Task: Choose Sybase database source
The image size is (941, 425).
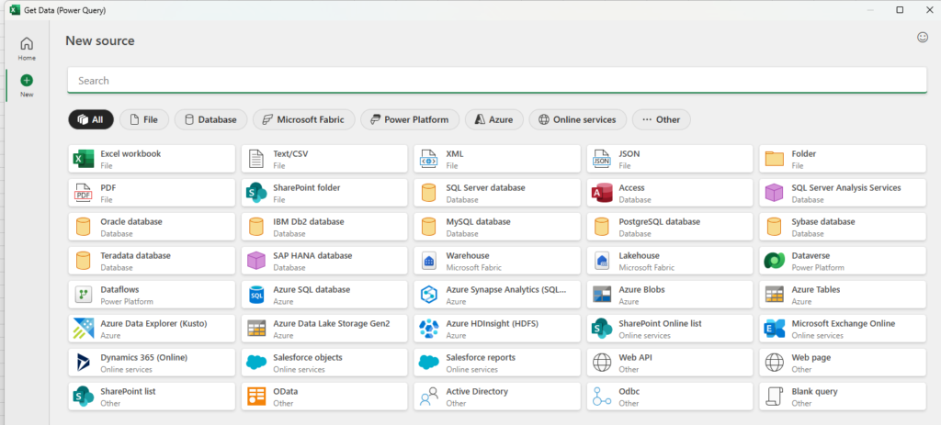Action: (x=843, y=227)
